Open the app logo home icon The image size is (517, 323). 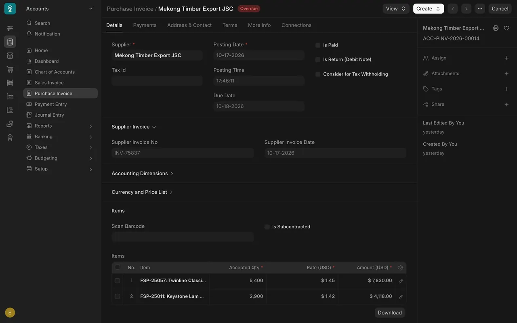pyautogui.click(x=10, y=8)
